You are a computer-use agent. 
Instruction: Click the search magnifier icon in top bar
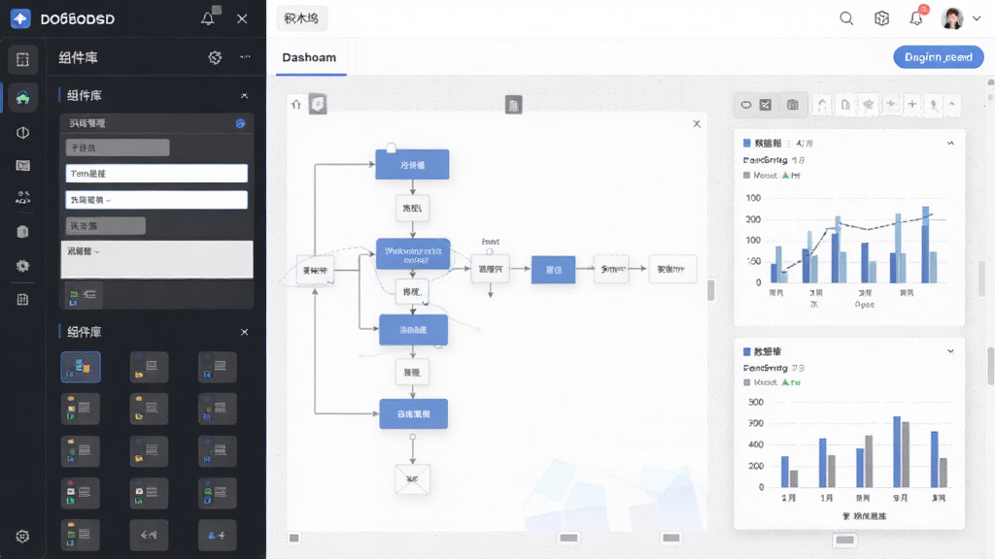[846, 18]
